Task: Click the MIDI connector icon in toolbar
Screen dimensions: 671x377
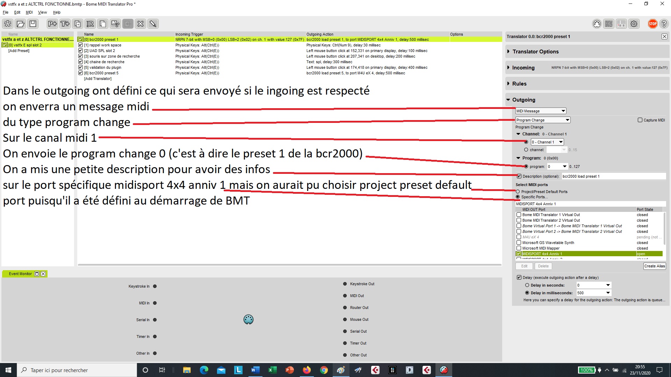Action: point(597,24)
